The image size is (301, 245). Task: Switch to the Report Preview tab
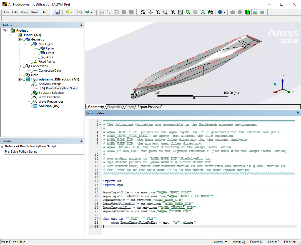pyautogui.click(x=148, y=107)
